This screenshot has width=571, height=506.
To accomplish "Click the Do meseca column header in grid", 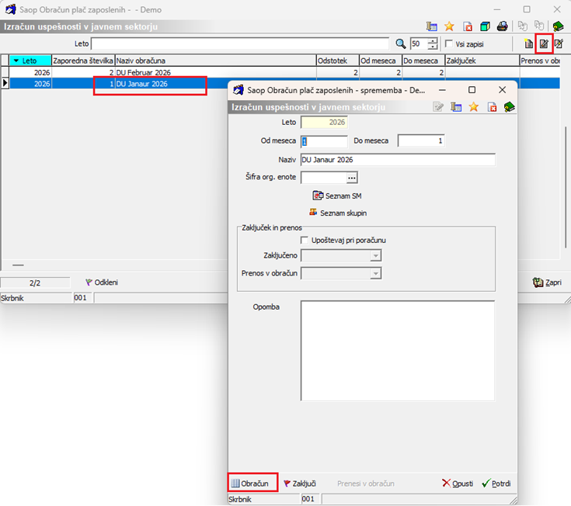I will tap(423, 61).
